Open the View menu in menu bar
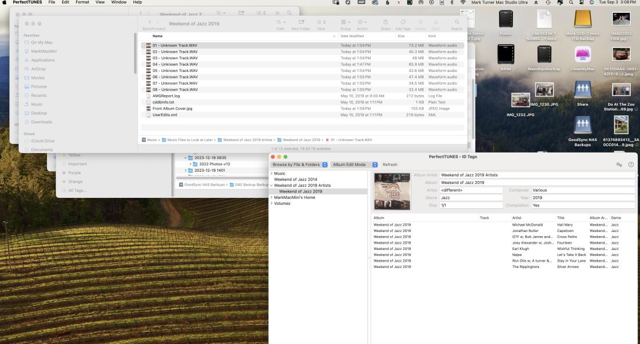This screenshot has height=344, width=640. (100, 2)
